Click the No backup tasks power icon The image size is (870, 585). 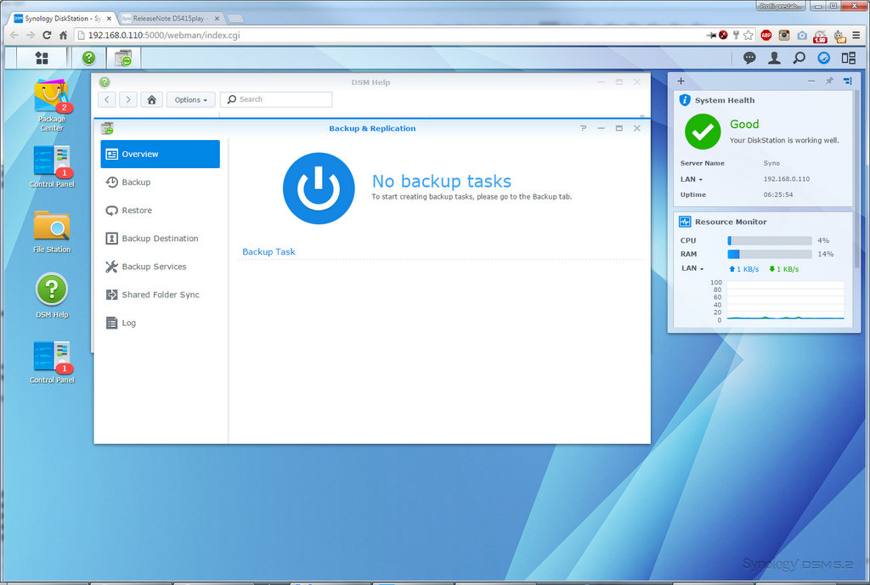coord(319,188)
